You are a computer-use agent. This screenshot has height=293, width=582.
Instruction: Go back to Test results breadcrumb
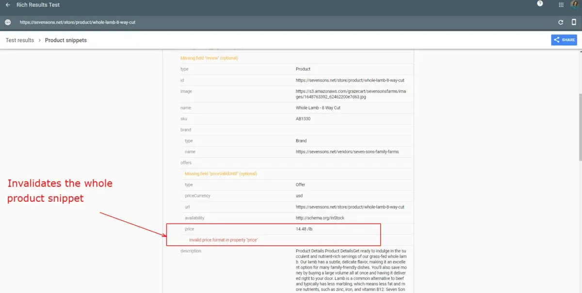20,40
